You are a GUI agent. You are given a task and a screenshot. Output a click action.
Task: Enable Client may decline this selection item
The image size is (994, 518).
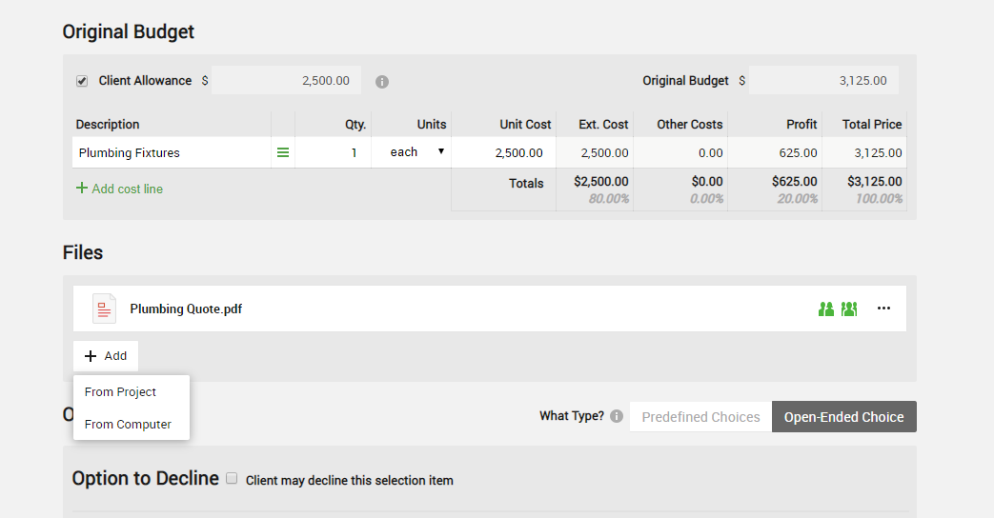[232, 479]
